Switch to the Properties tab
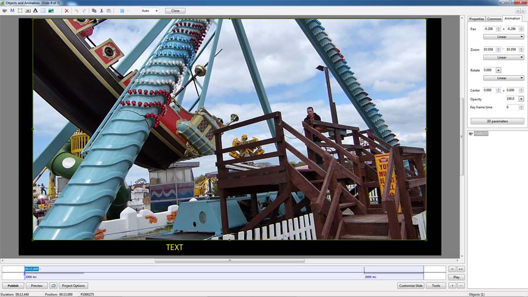Image resolution: width=528 pixels, height=297 pixels. coord(476,19)
